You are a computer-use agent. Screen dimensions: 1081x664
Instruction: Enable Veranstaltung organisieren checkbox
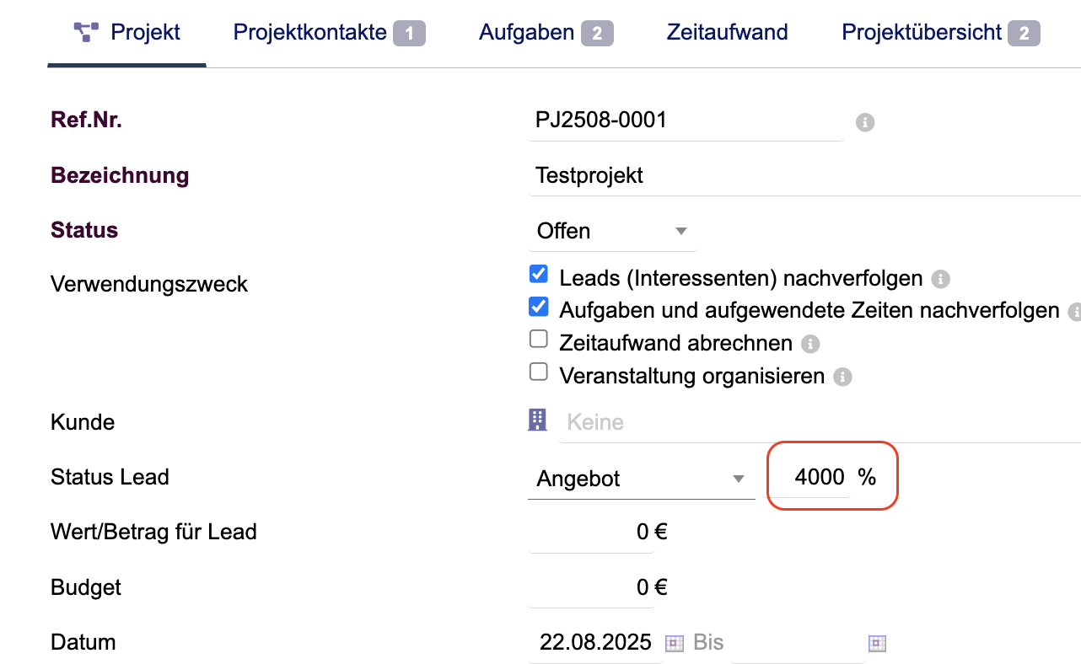(538, 372)
